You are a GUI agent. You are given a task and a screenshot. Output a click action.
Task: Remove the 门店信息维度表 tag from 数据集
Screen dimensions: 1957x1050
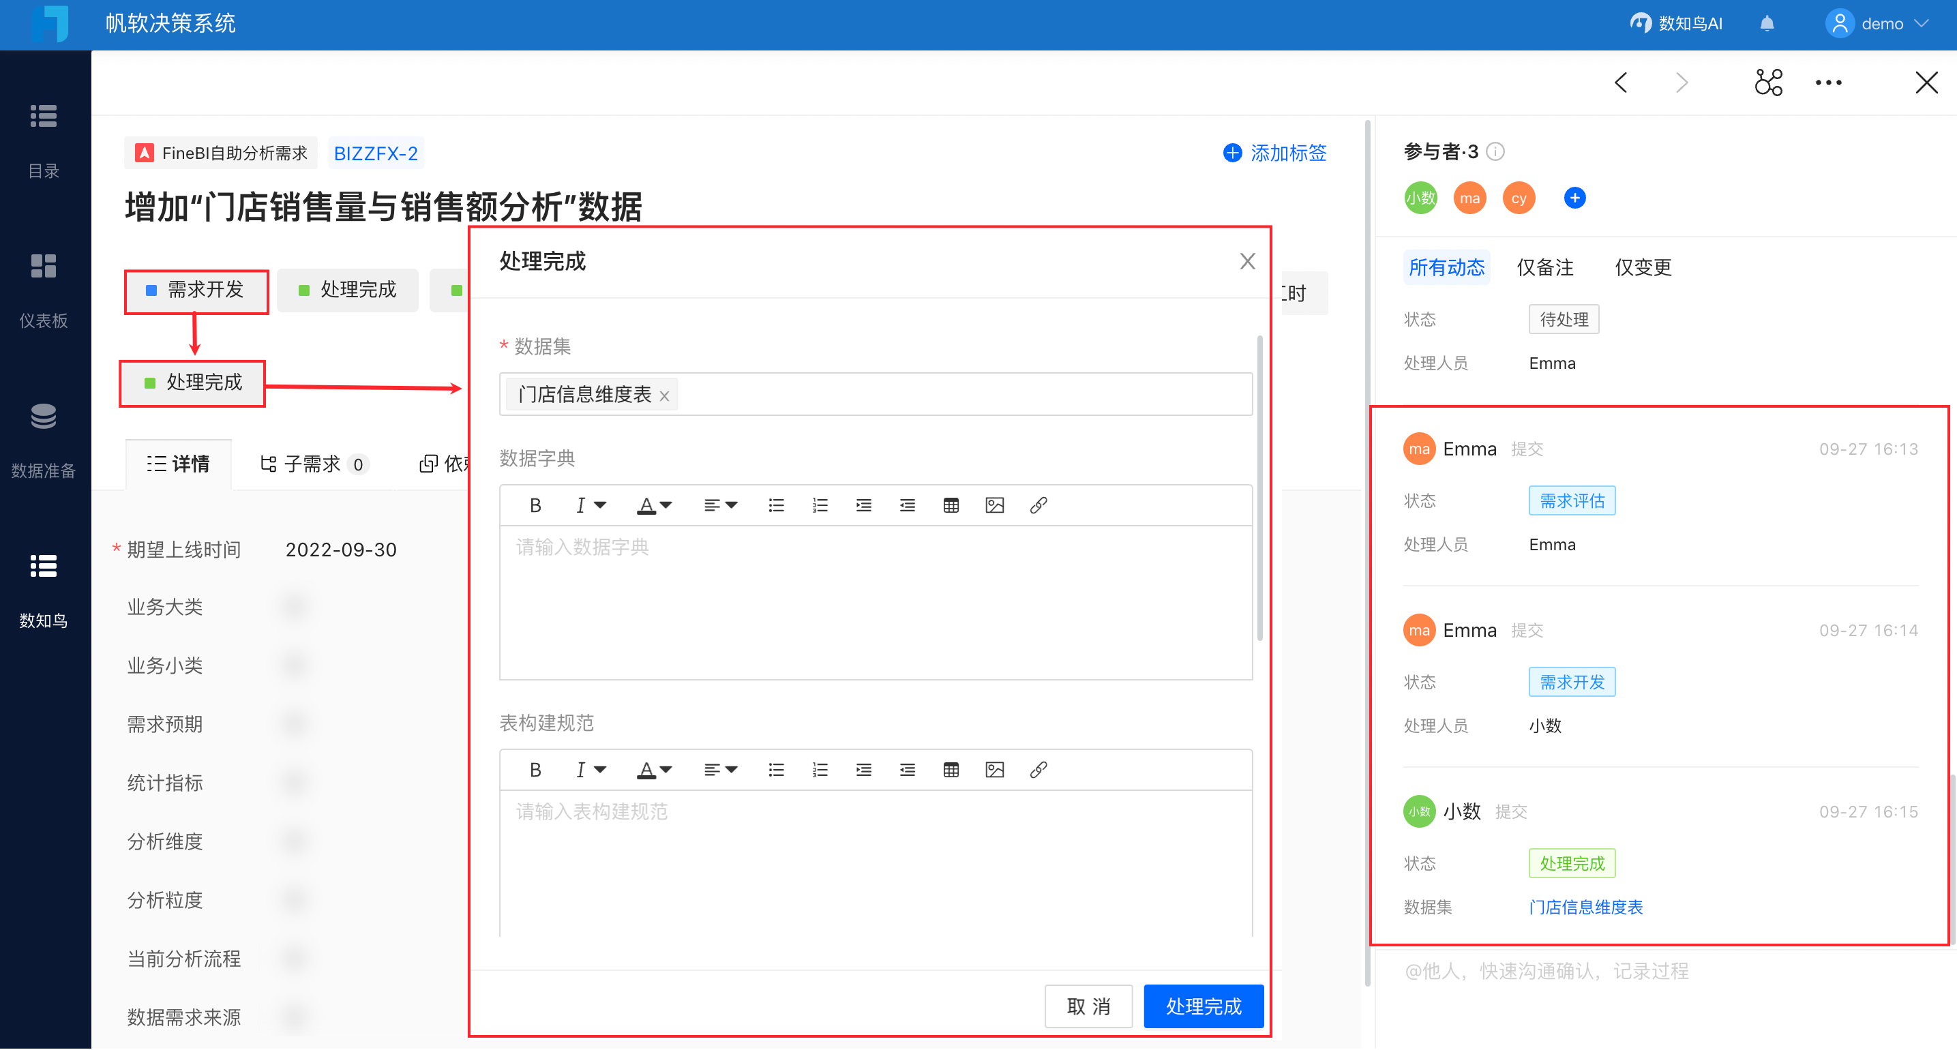click(664, 396)
